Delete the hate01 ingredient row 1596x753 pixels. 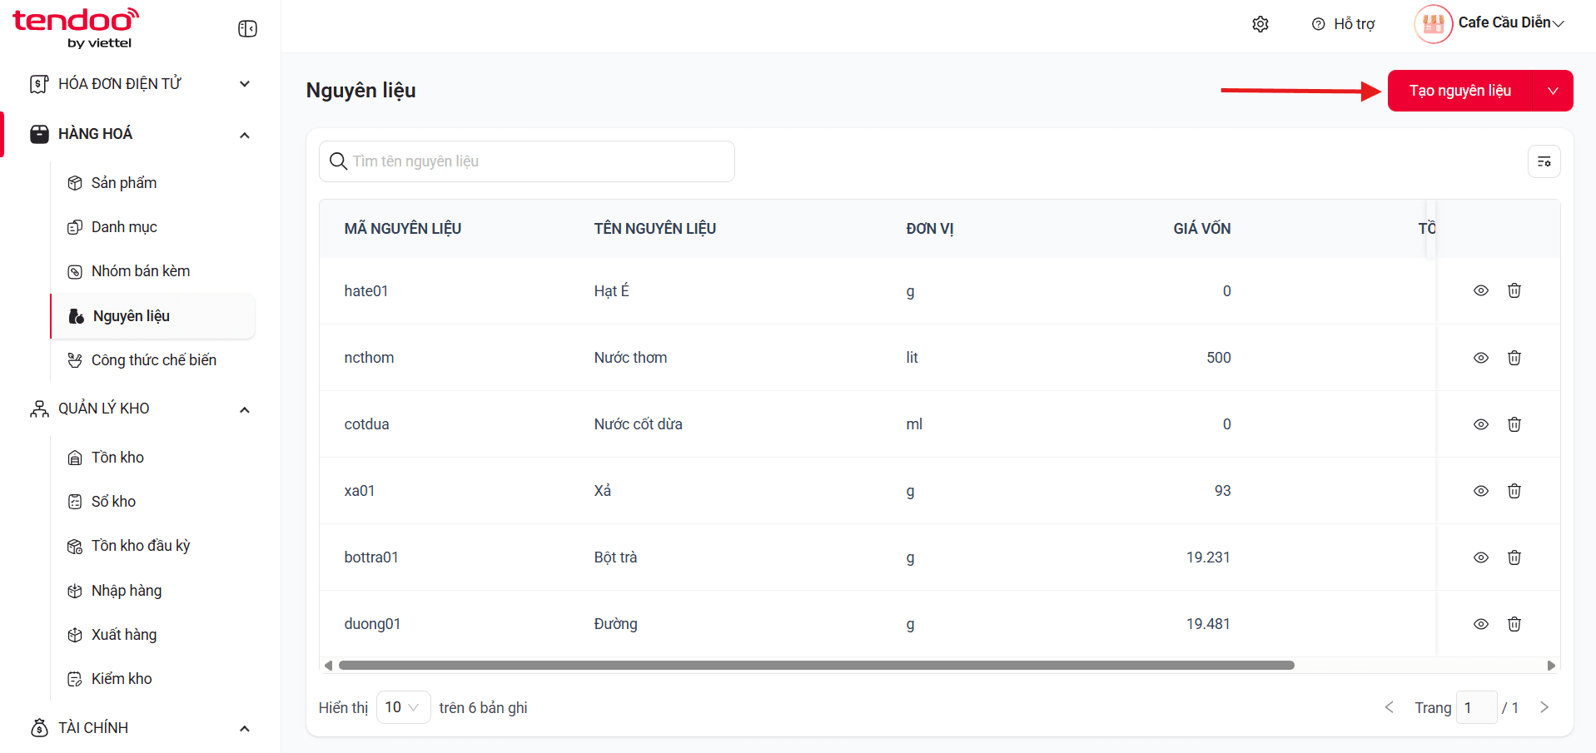[x=1514, y=290]
